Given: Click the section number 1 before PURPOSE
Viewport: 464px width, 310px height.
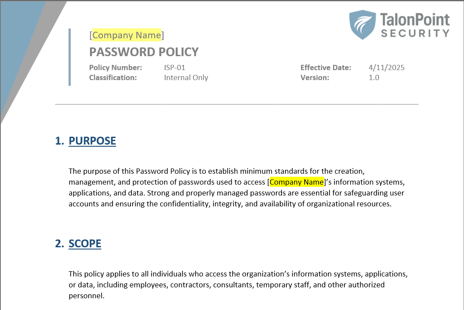Looking at the screenshot, I should (58, 141).
